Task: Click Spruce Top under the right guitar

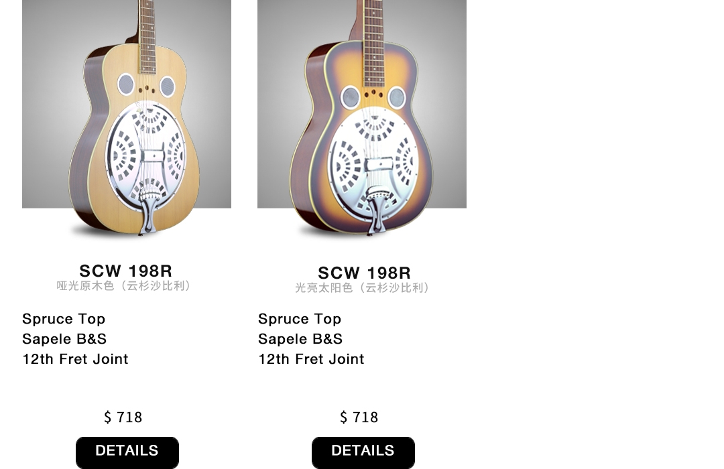Action: click(300, 319)
